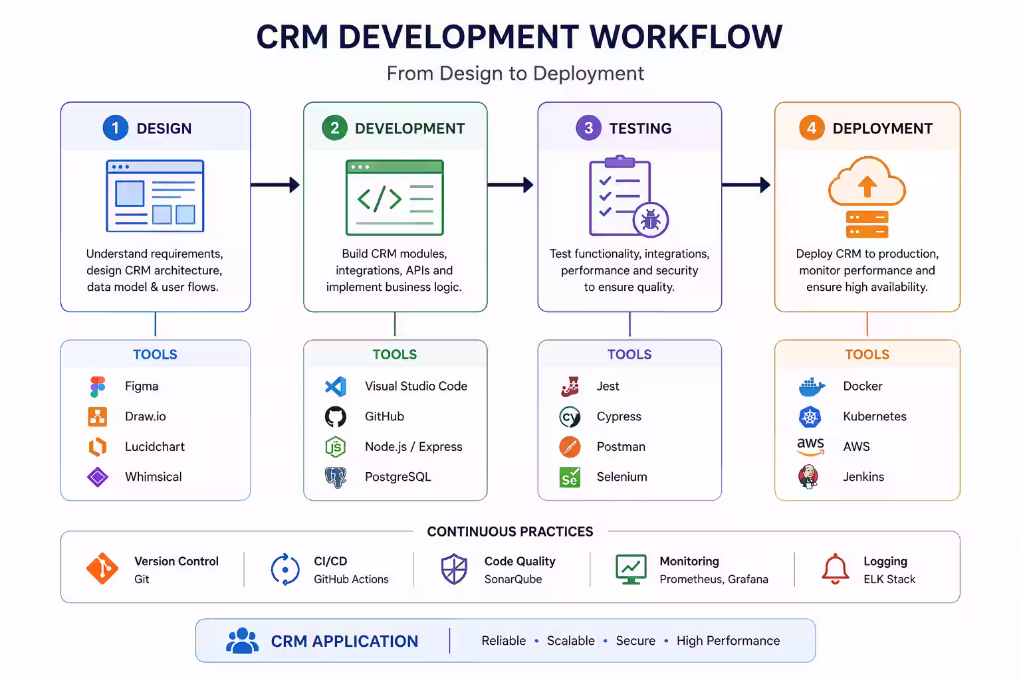Click the Node.js / Express label
This screenshot has width=1021, height=680.
413,447
